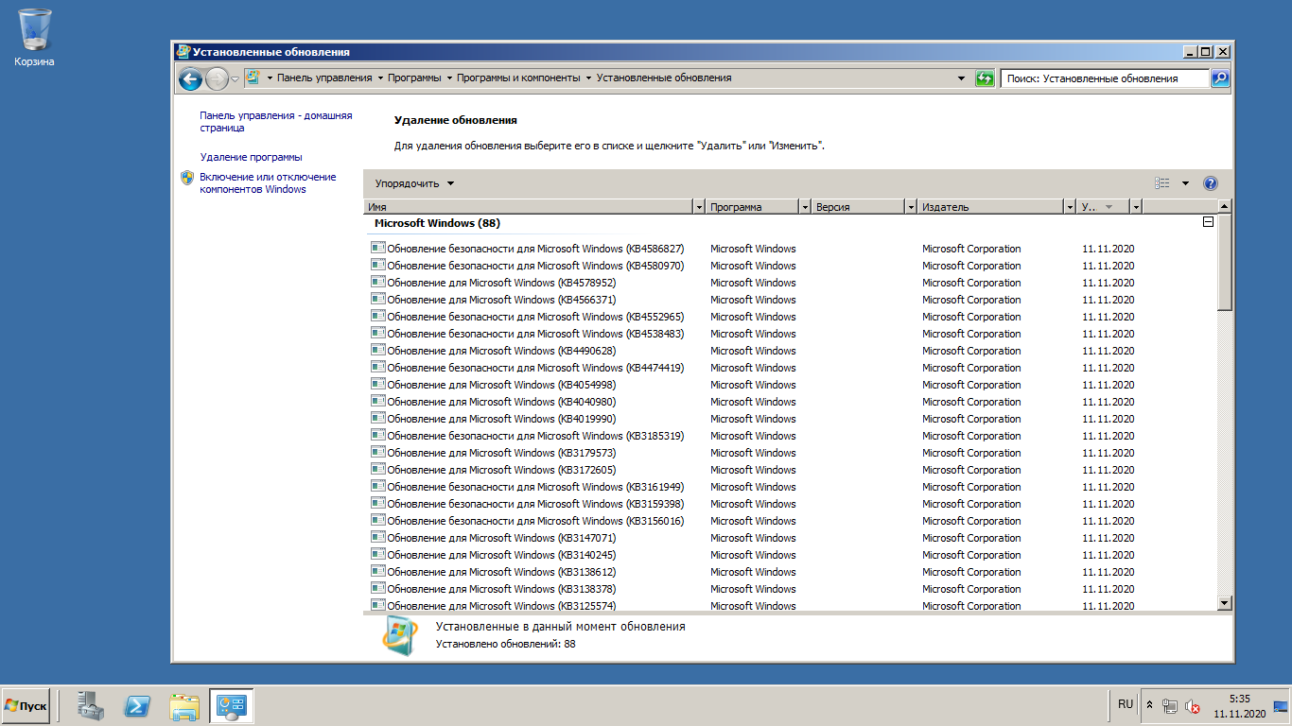1292x726 pixels.
Task: Click Программы breadcrumb
Action: 414,78
